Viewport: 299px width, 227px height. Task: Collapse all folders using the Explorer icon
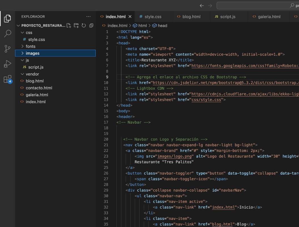coord(91,25)
